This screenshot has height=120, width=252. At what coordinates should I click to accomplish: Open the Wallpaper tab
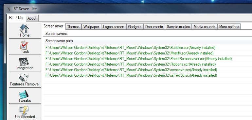91,27
